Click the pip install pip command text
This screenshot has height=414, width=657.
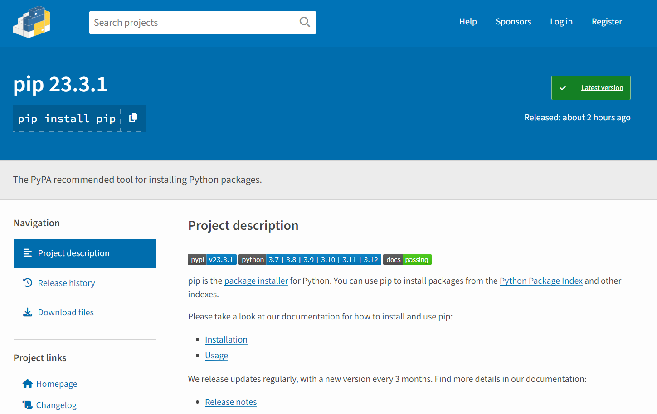[67, 119]
